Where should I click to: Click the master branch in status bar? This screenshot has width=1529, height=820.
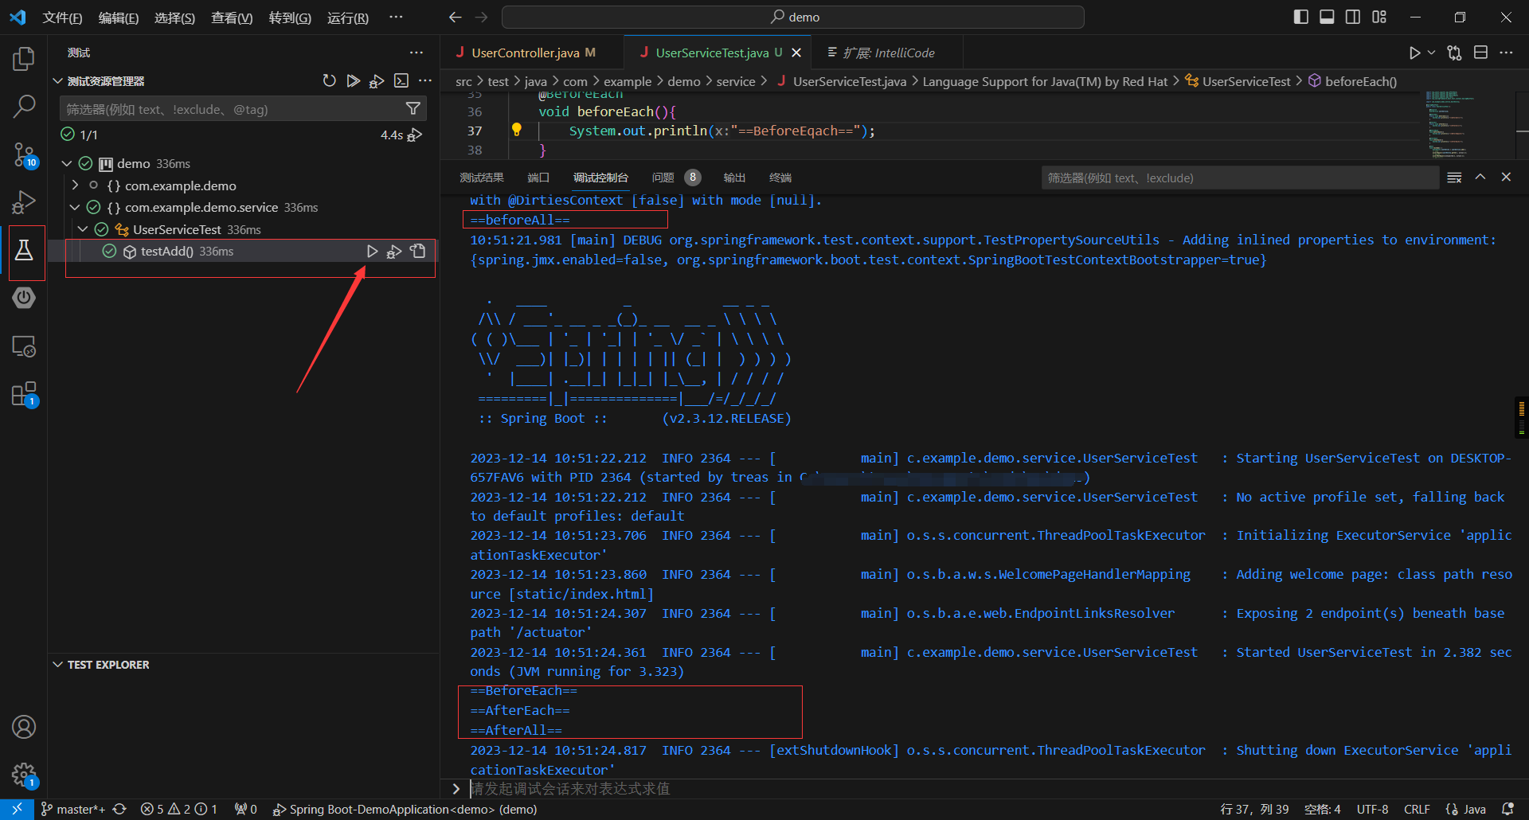[72, 810]
